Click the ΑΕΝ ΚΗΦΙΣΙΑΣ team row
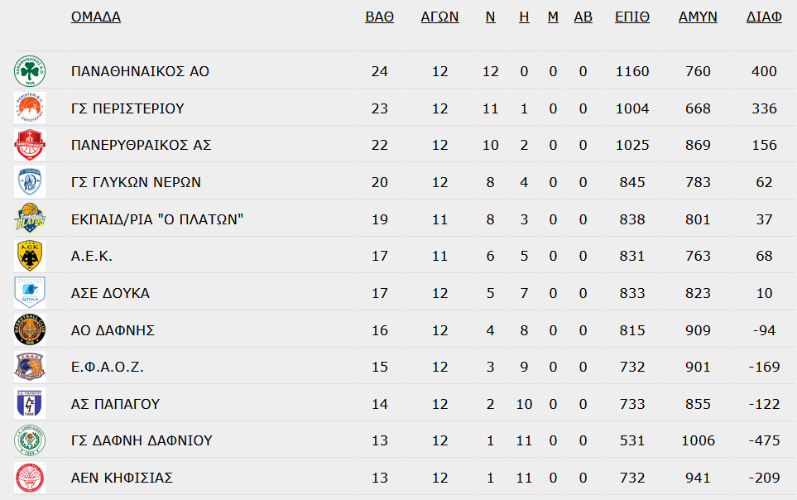This screenshot has width=797, height=500. point(404,478)
